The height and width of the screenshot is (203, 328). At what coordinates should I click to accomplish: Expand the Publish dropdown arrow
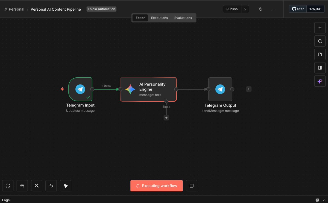245,9
